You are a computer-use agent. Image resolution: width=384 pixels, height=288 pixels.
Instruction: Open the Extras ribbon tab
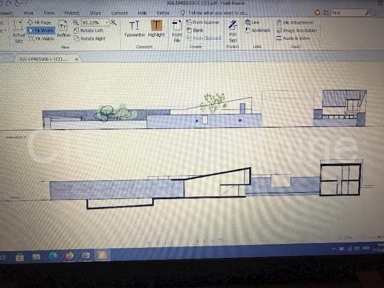pos(163,13)
